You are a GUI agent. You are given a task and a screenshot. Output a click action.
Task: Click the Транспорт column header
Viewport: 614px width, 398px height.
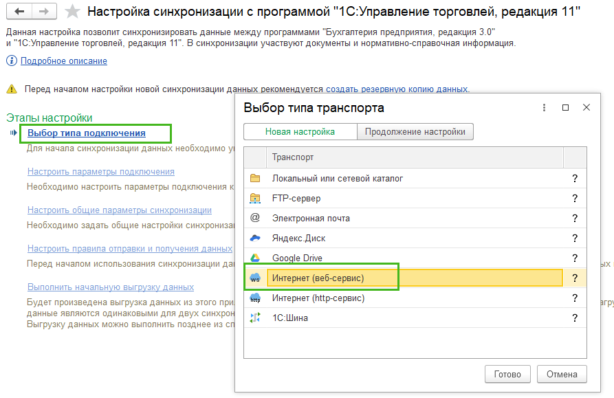click(415, 157)
